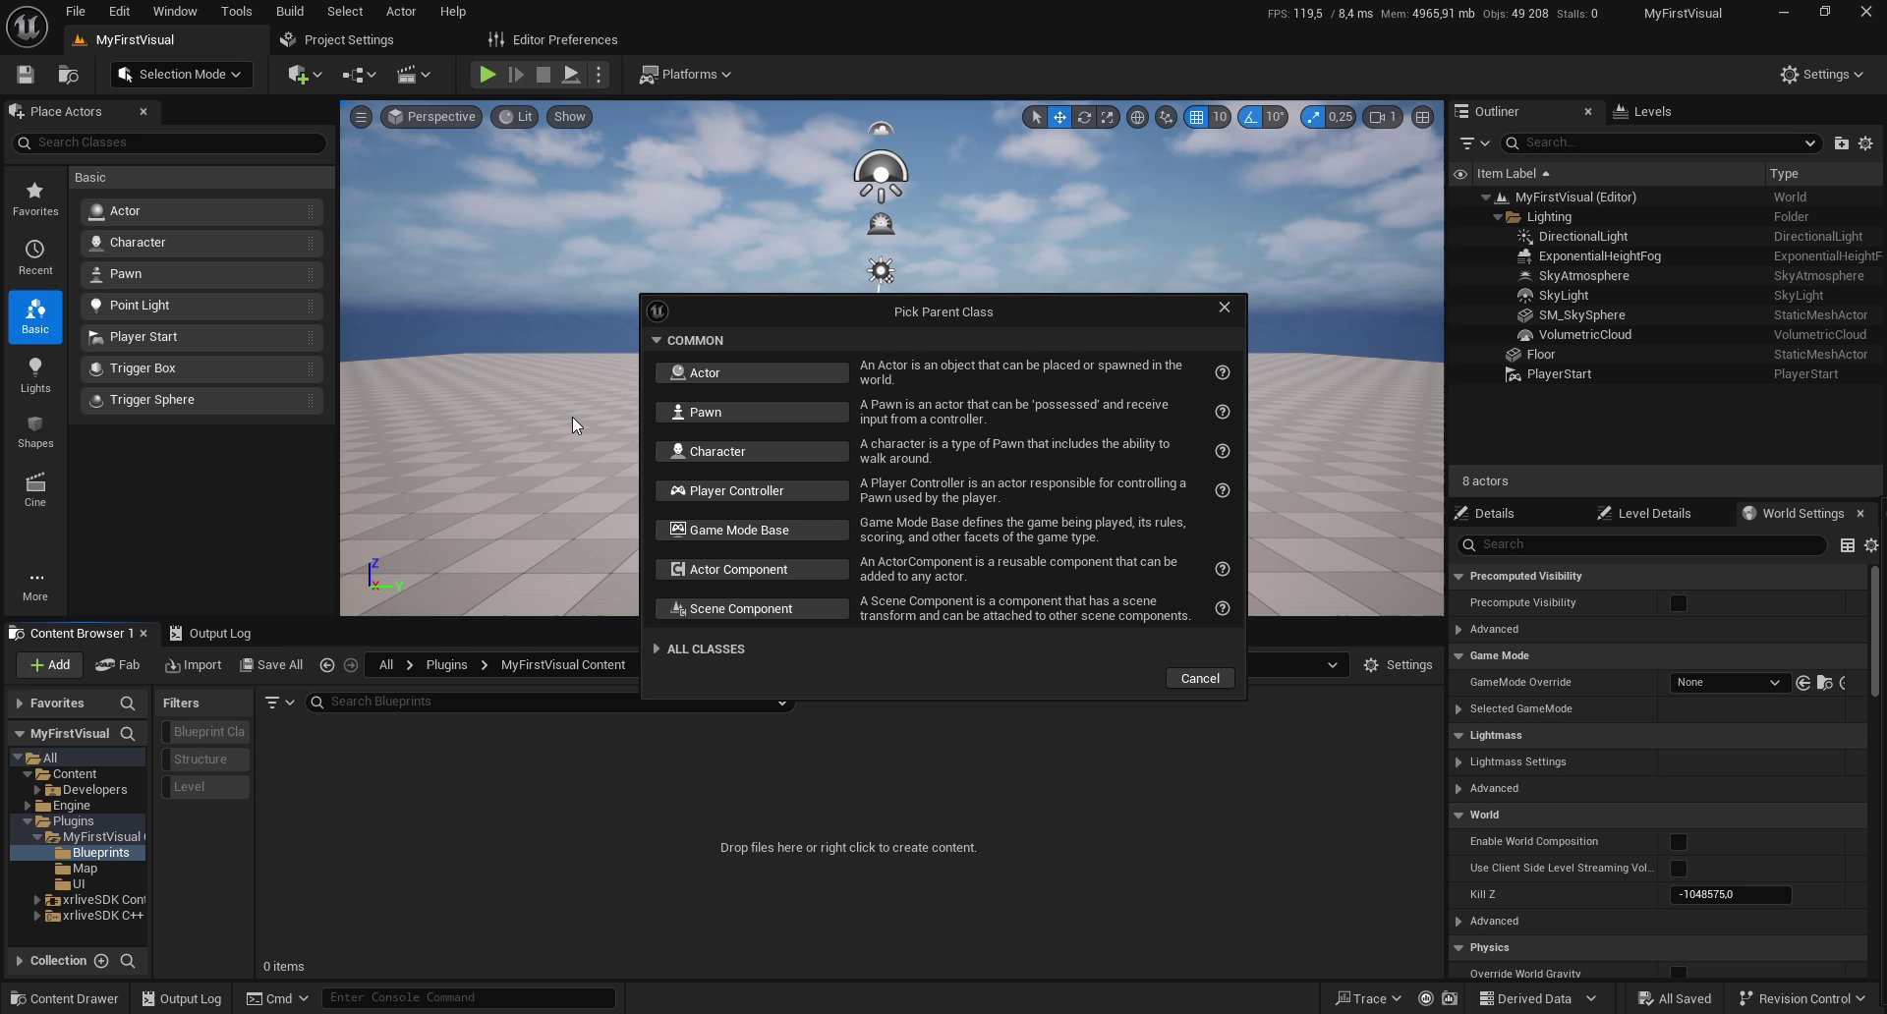This screenshot has height=1014, width=1887.
Task: Choose Actor as parent class
Action: [x=752, y=373]
